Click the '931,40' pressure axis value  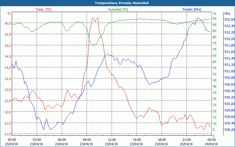tap(229, 58)
